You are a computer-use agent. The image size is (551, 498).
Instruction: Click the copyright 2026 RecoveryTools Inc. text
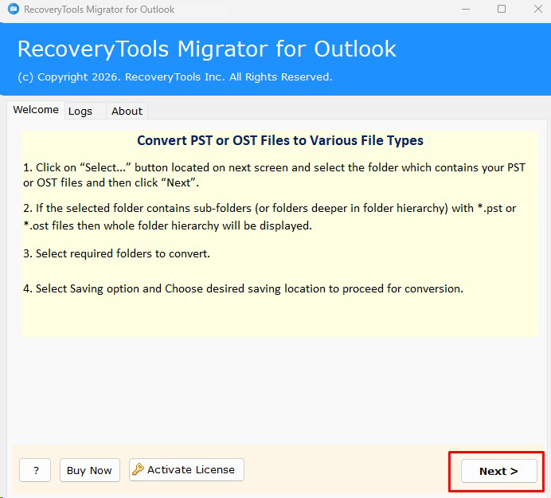[175, 76]
